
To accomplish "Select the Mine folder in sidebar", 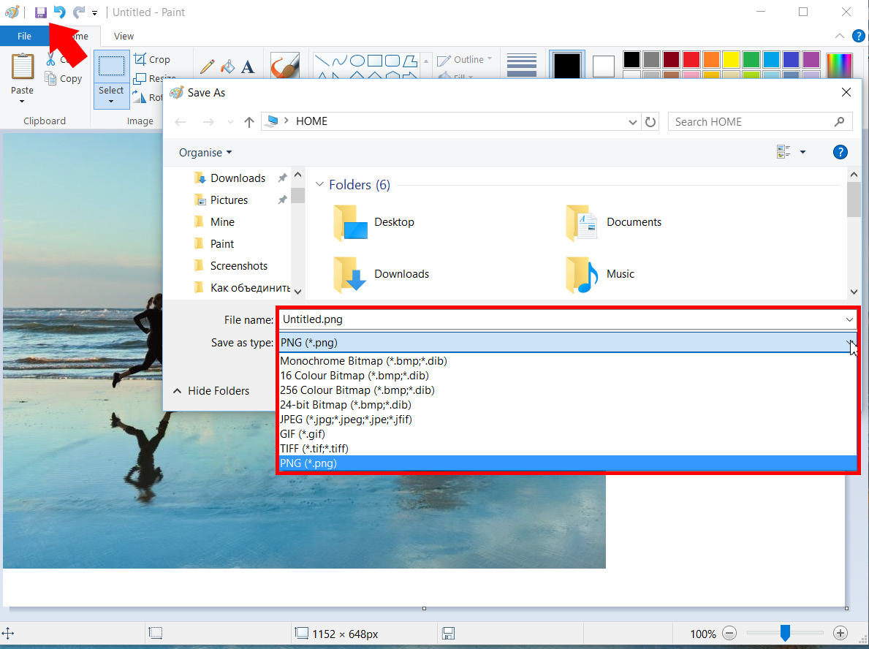I will 222,221.
